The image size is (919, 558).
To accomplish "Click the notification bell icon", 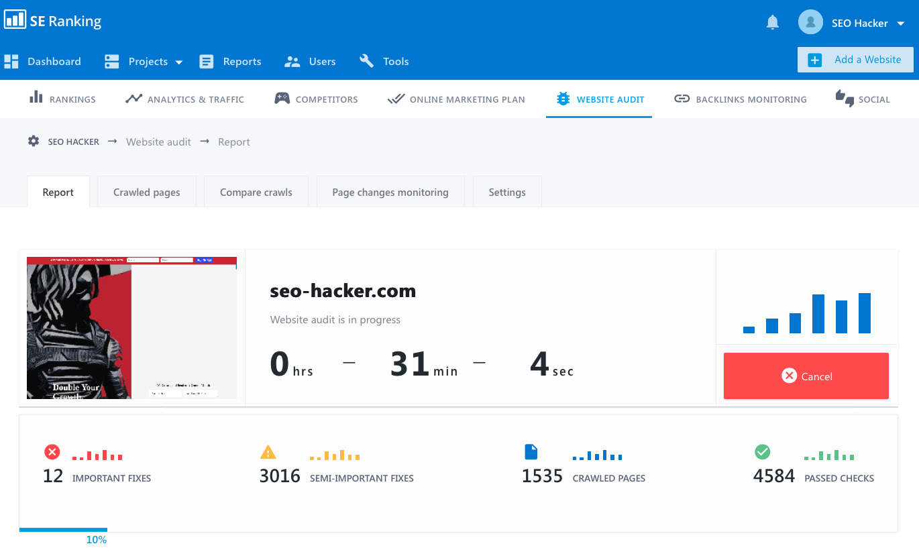I will pyautogui.click(x=772, y=23).
